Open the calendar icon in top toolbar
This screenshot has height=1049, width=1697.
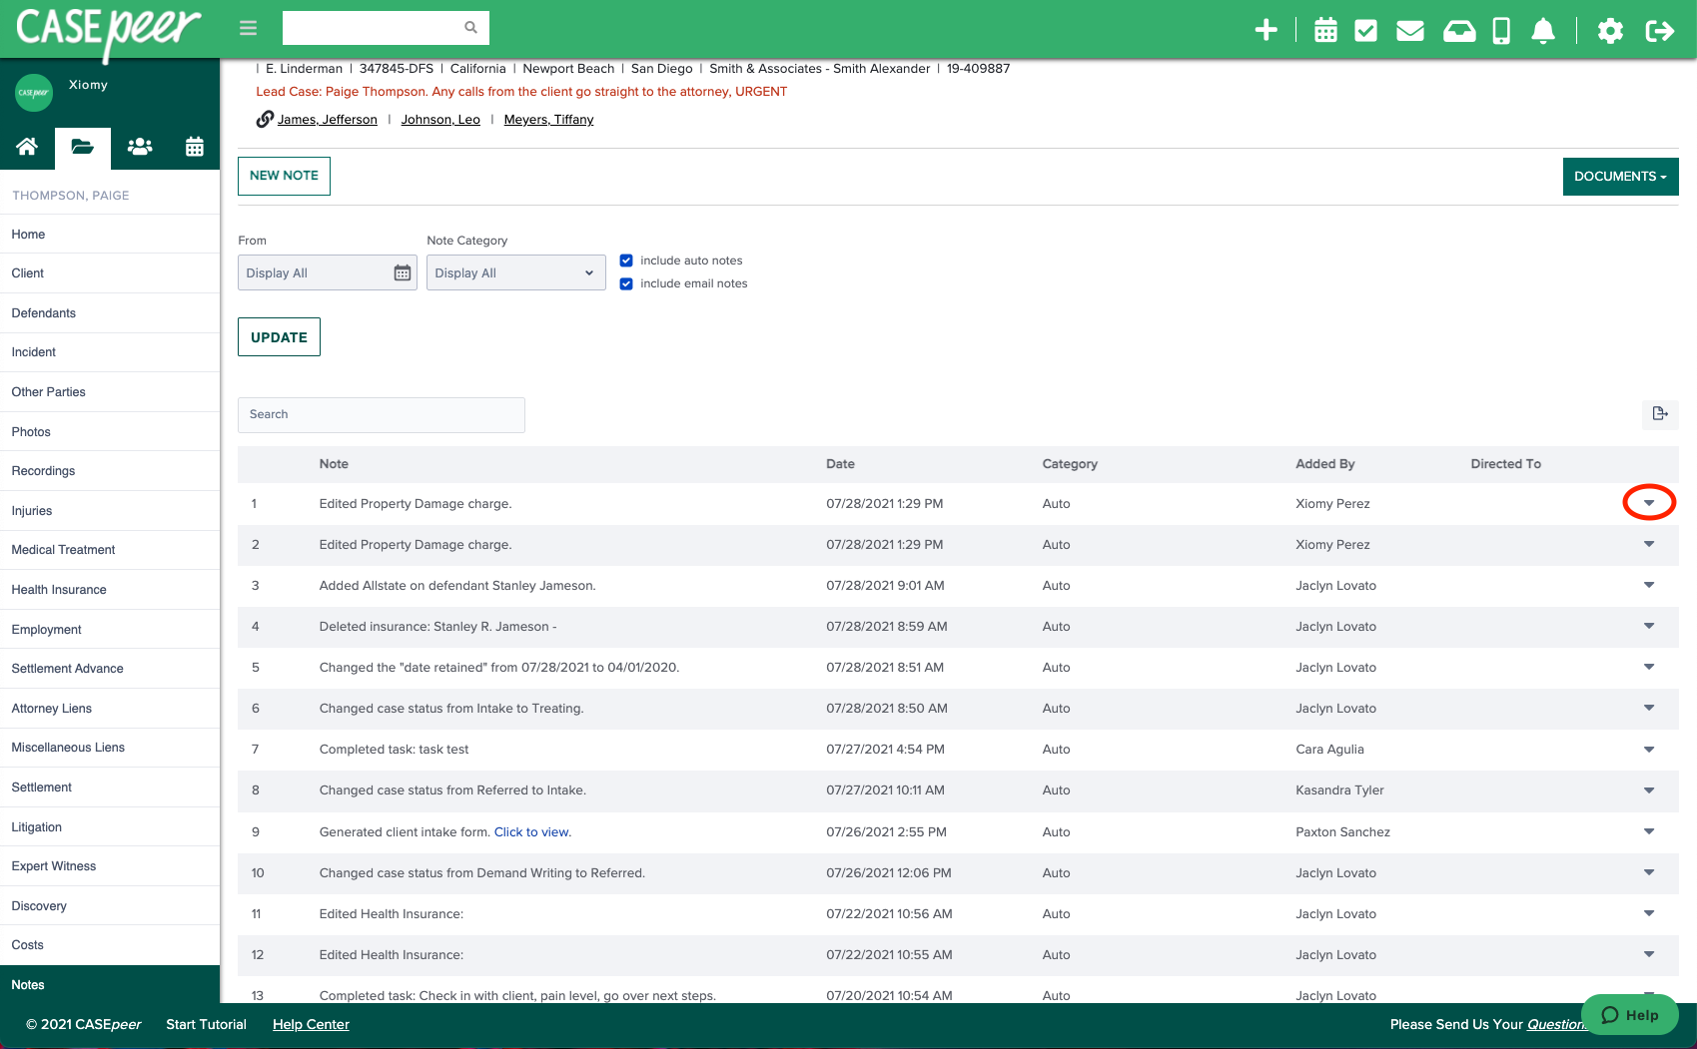point(1324,29)
